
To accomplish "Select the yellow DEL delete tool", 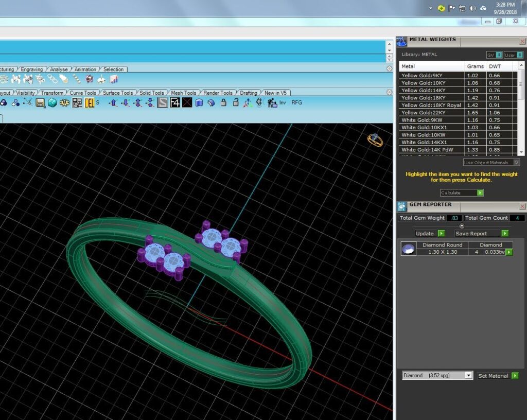I will [90, 103].
